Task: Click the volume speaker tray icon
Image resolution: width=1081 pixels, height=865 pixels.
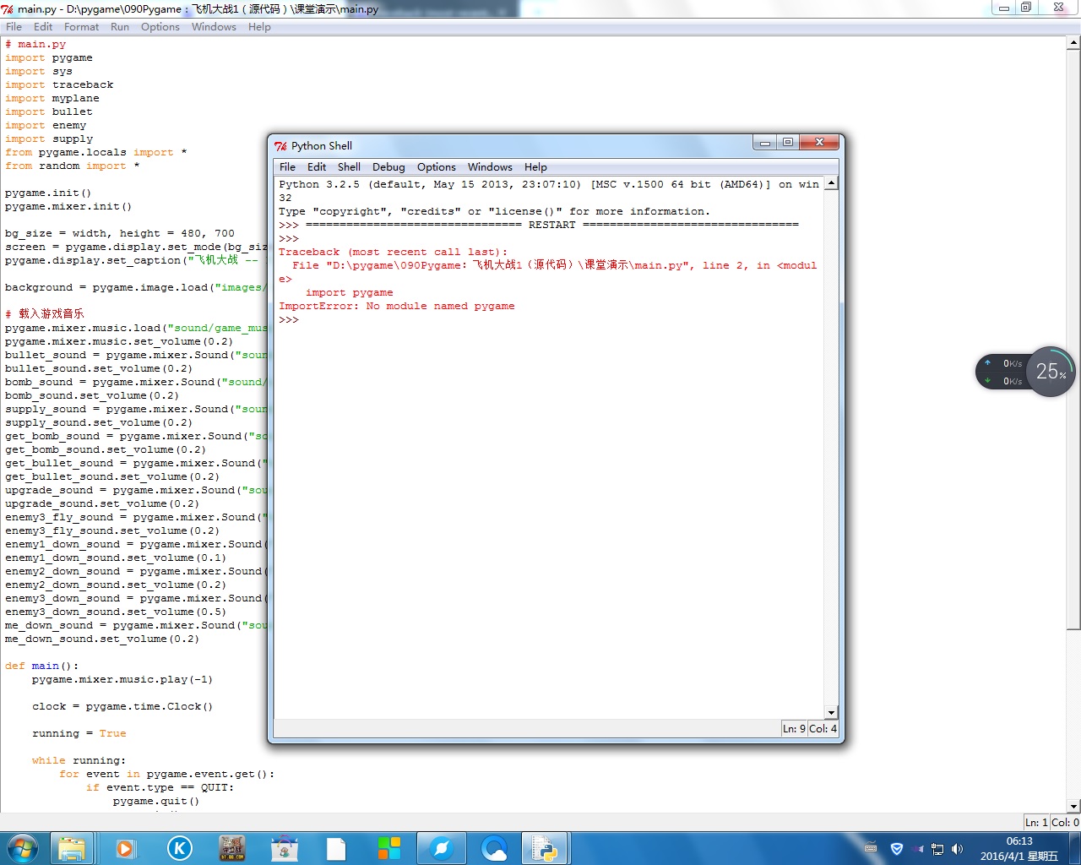Action: point(957,849)
